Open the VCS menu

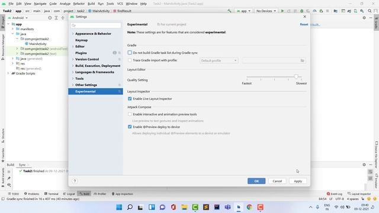[x=120, y=4]
